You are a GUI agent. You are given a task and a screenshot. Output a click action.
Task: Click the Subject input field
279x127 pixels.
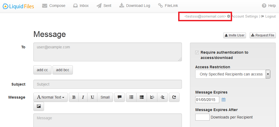point(108,84)
